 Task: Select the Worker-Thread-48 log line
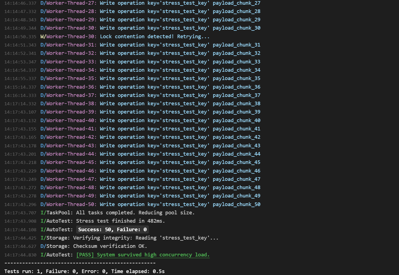point(132,187)
